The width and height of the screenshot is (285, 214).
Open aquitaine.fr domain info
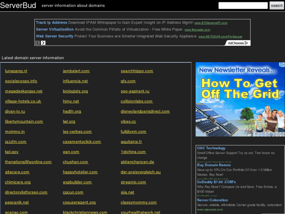click(131, 142)
